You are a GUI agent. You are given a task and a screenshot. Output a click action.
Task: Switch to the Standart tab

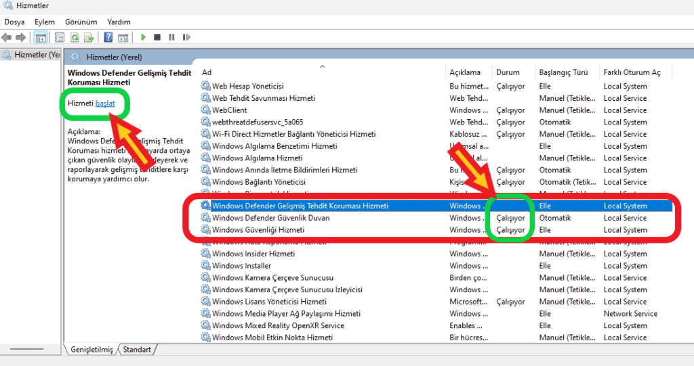pyautogui.click(x=137, y=349)
